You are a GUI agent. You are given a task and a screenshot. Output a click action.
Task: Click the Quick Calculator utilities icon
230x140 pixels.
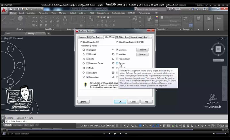coord(198,18)
